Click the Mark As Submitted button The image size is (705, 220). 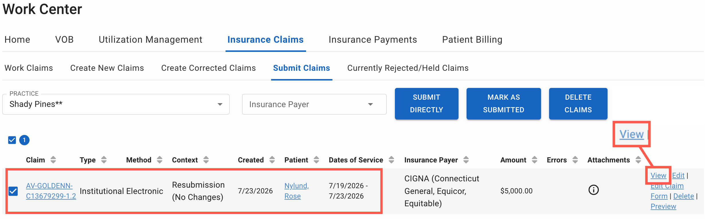[x=504, y=103]
